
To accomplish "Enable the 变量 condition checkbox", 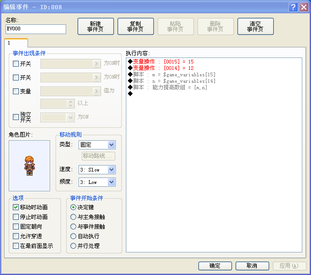I will 16,91.
